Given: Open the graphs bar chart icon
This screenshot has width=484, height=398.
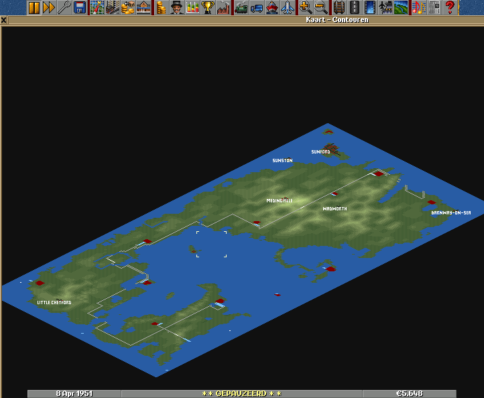Looking at the screenshot, I should (192, 7).
